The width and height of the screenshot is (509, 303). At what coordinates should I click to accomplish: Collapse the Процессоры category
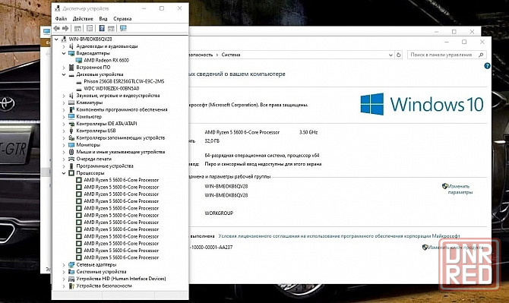pyautogui.click(x=64, y=173)
